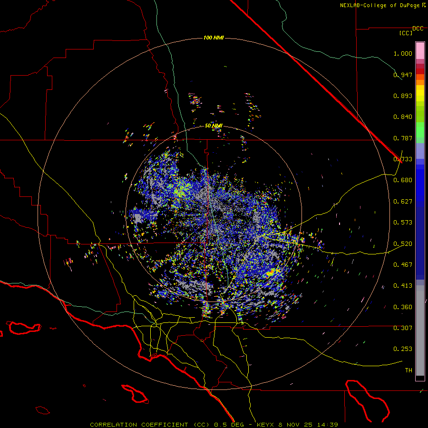Click the bright green color bar segment
The height and width of the screenshot is (428, 428).
point(420,130)
